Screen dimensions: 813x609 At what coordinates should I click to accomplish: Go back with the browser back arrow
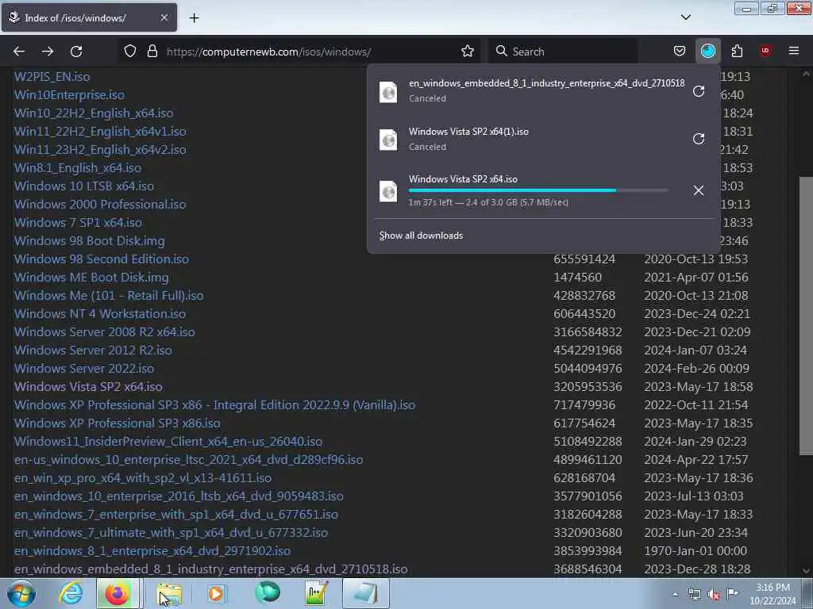19,52
